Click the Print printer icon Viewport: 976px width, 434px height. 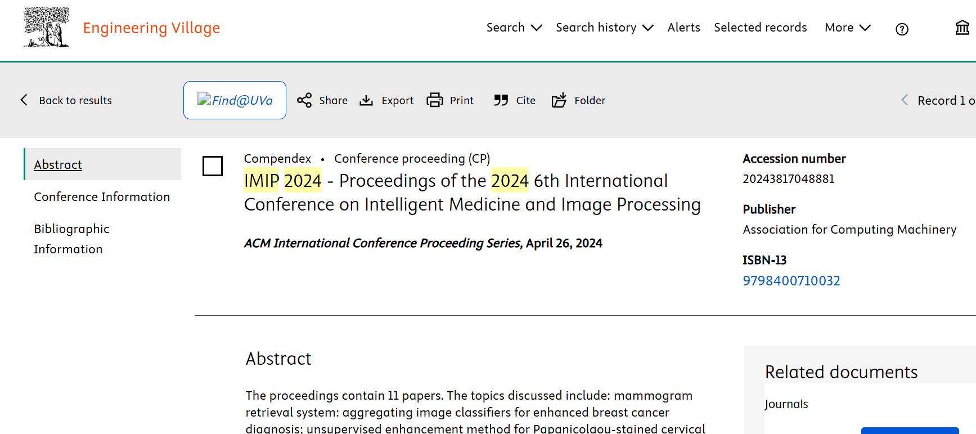click(435, 100)
